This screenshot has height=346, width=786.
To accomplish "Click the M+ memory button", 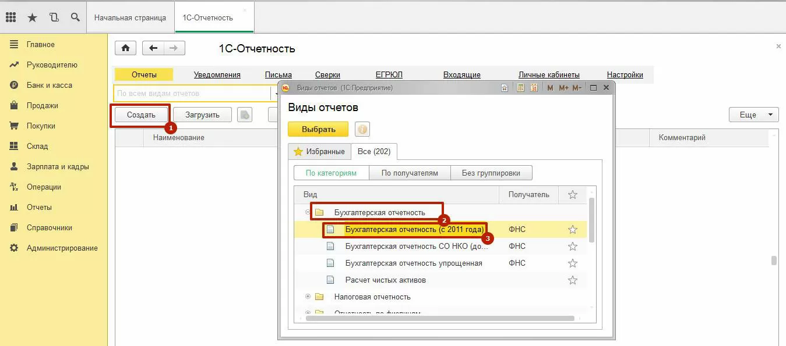I will pos(563,88).
